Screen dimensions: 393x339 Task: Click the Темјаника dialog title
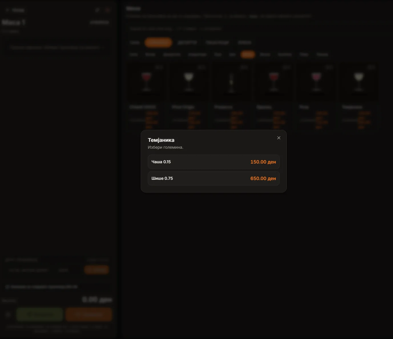(161, 140)
